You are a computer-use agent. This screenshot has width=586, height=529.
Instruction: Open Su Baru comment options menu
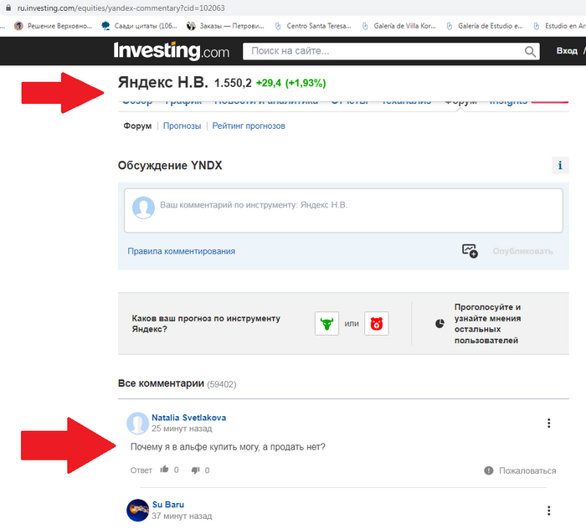548,511
